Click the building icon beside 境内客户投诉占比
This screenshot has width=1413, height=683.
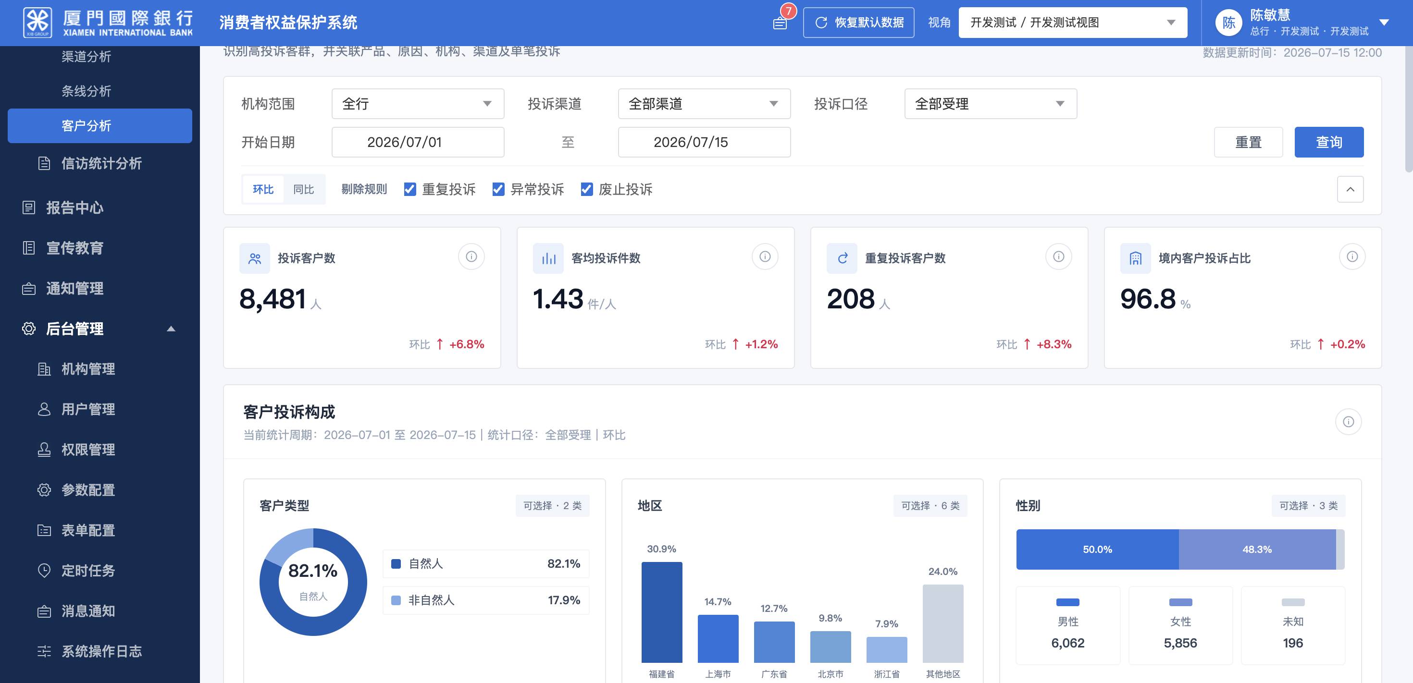click(1135, 258)
